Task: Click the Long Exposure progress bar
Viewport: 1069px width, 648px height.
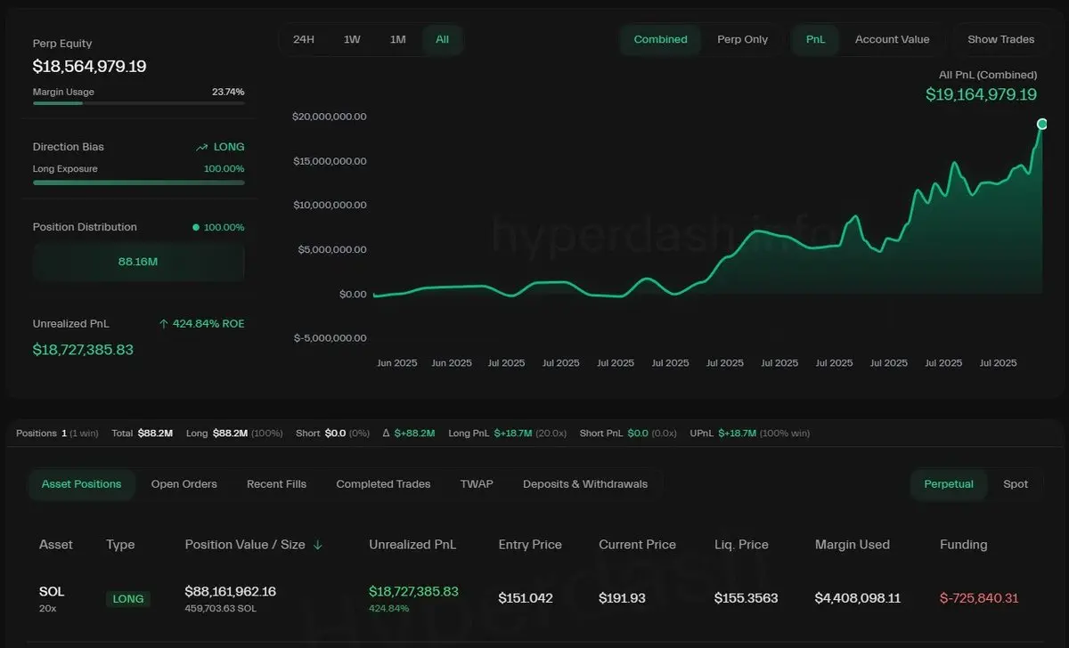Action: pyautogui.click(x=138, y=182)
